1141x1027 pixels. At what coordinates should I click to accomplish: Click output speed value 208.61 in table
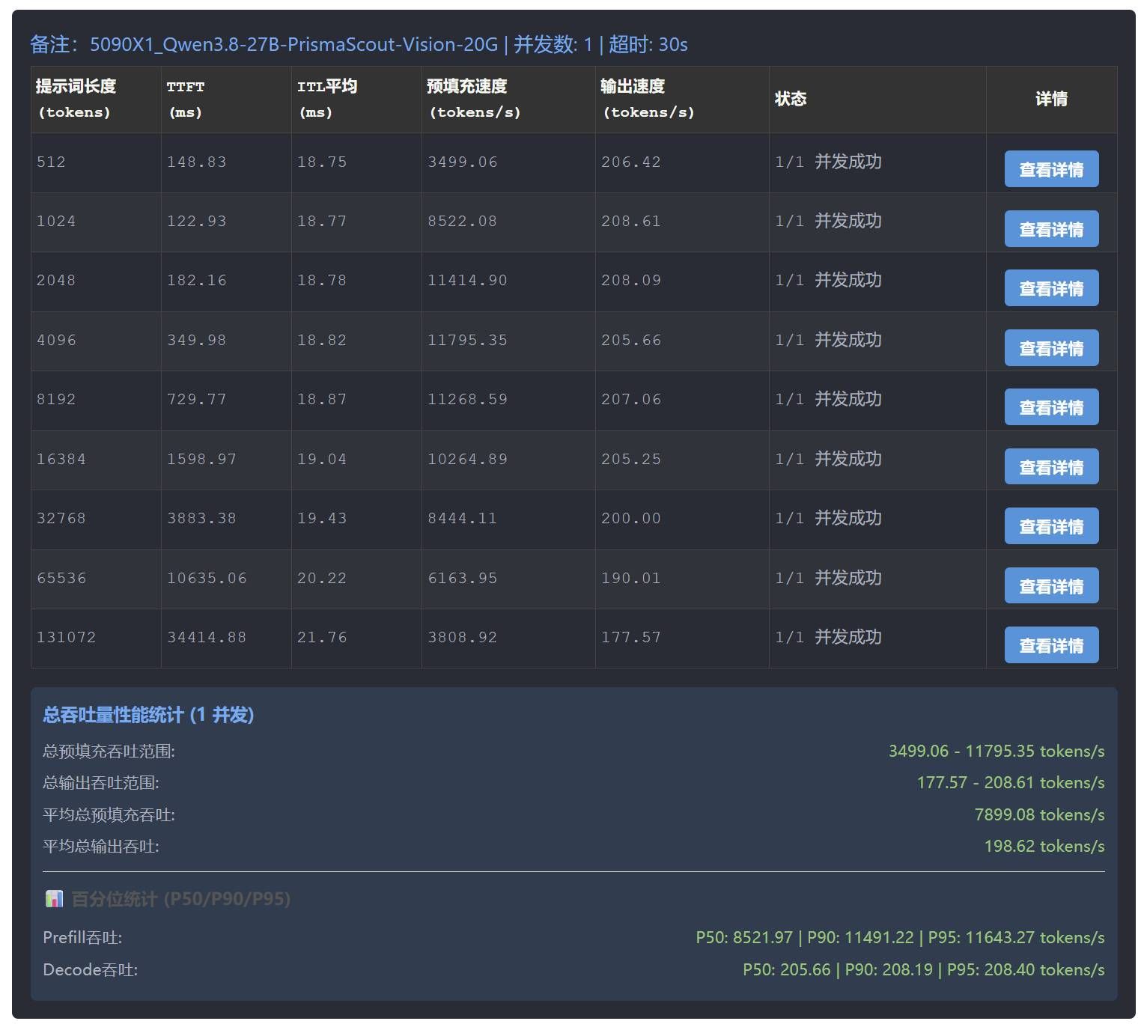tap(630, 221)
